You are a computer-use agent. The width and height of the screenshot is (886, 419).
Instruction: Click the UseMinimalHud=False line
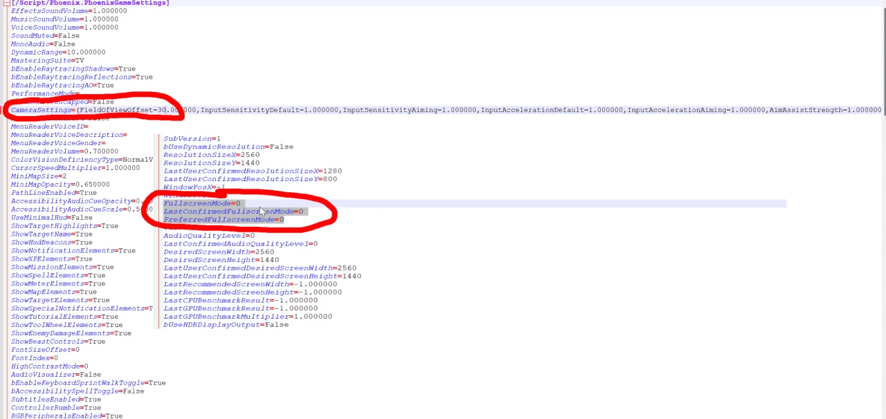coord(52,218)
